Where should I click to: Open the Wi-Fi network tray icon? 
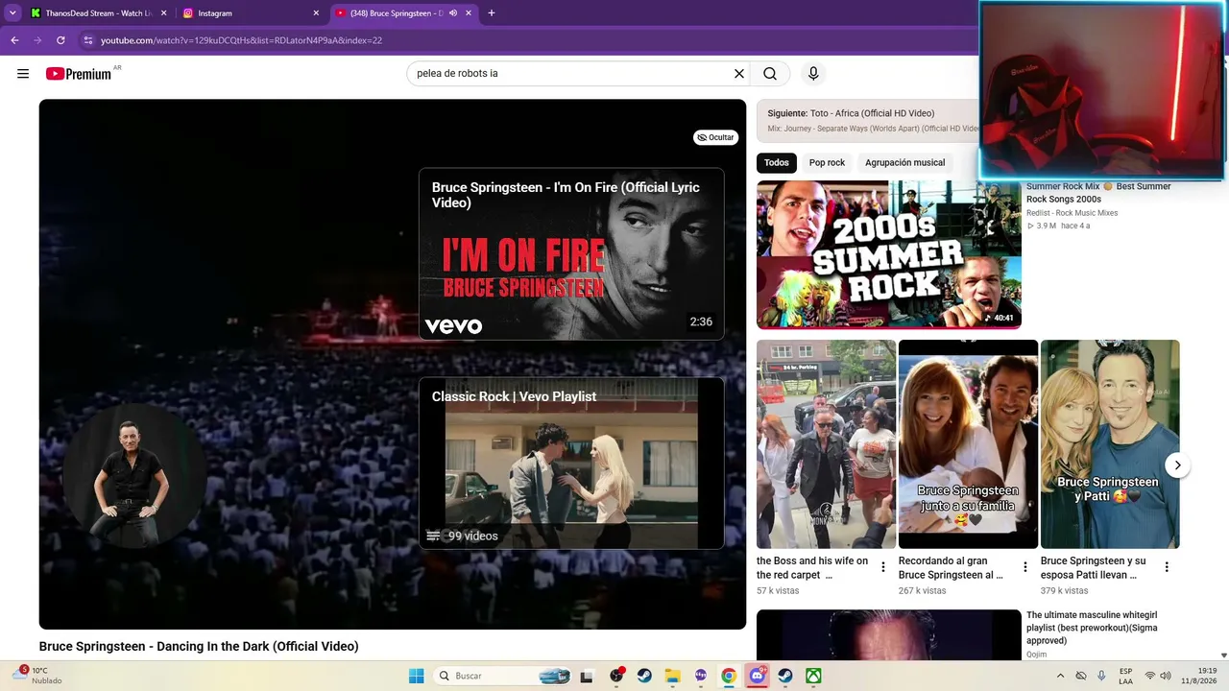[1150, 676]
